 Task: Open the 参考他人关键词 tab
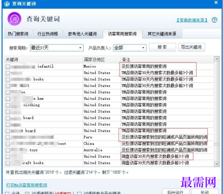pyautogui.click(x=82, y=34)
